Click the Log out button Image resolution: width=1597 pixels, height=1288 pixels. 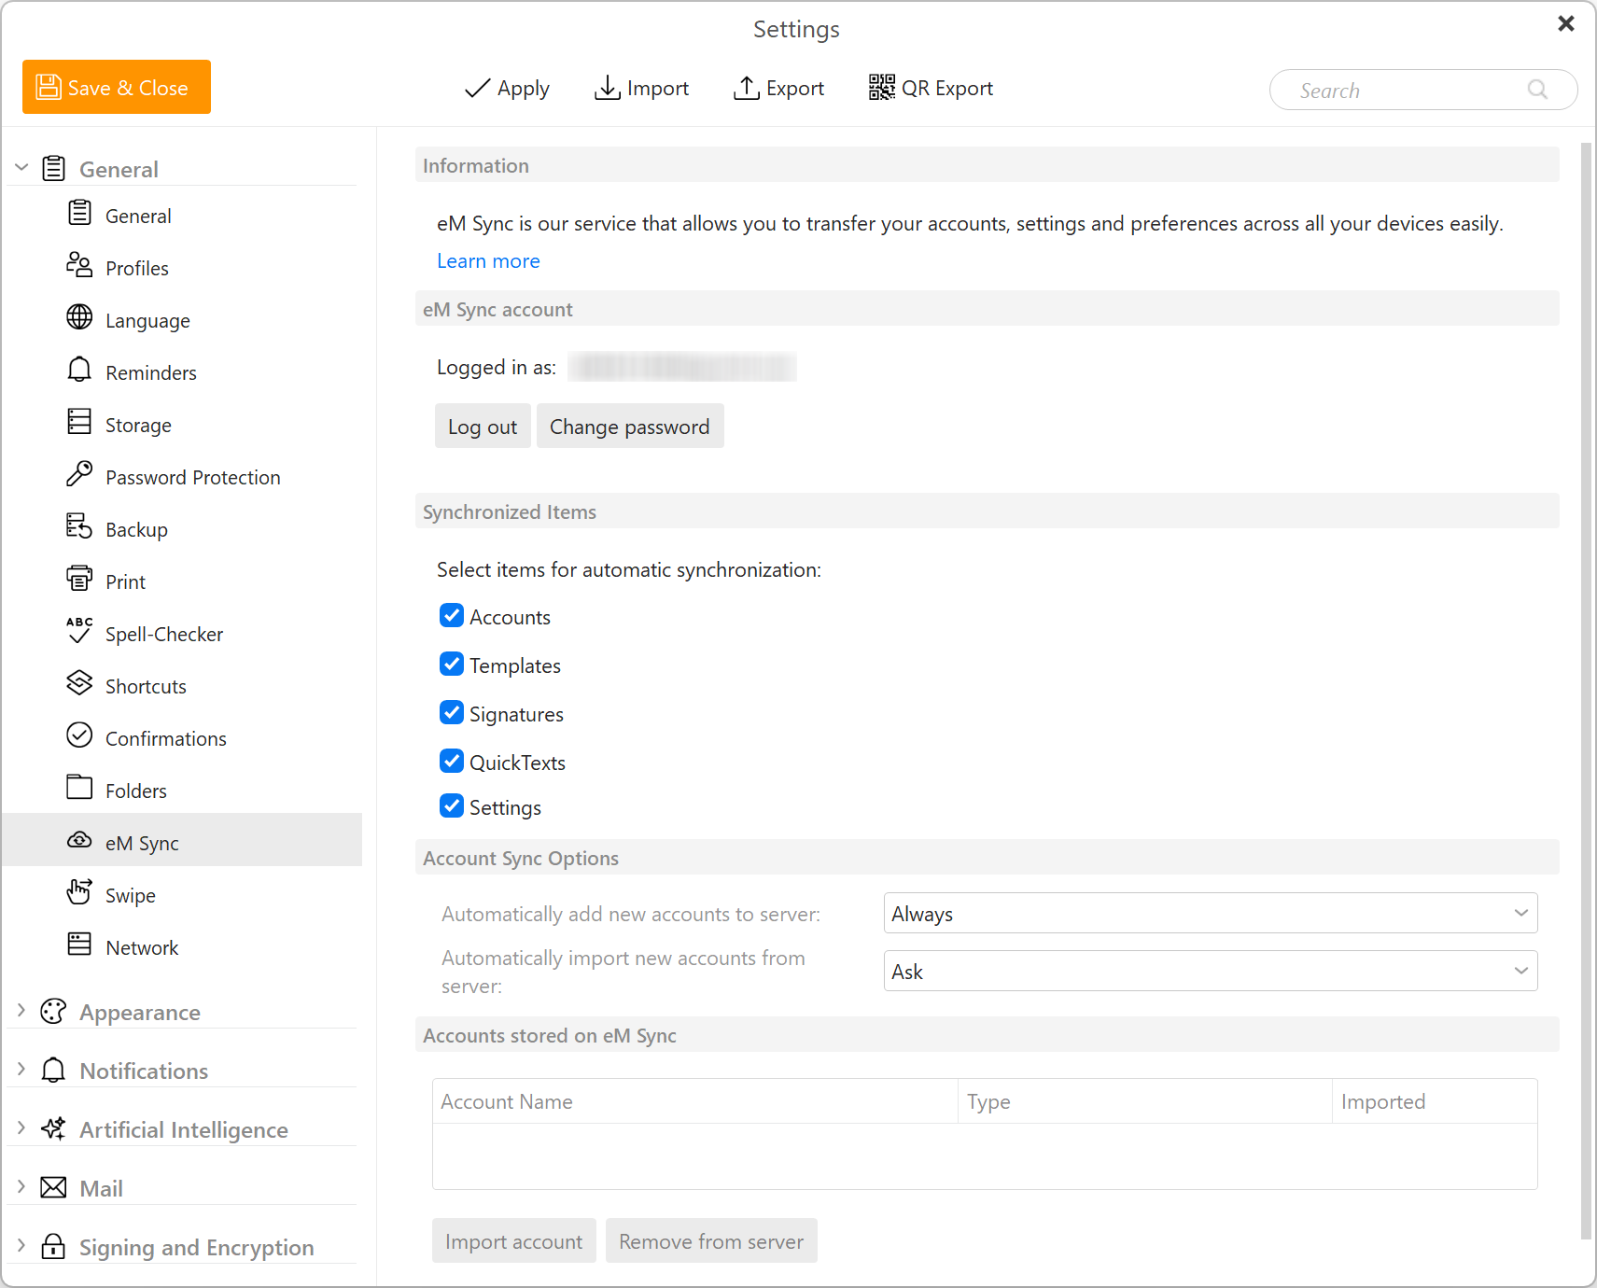pos(483,427)
